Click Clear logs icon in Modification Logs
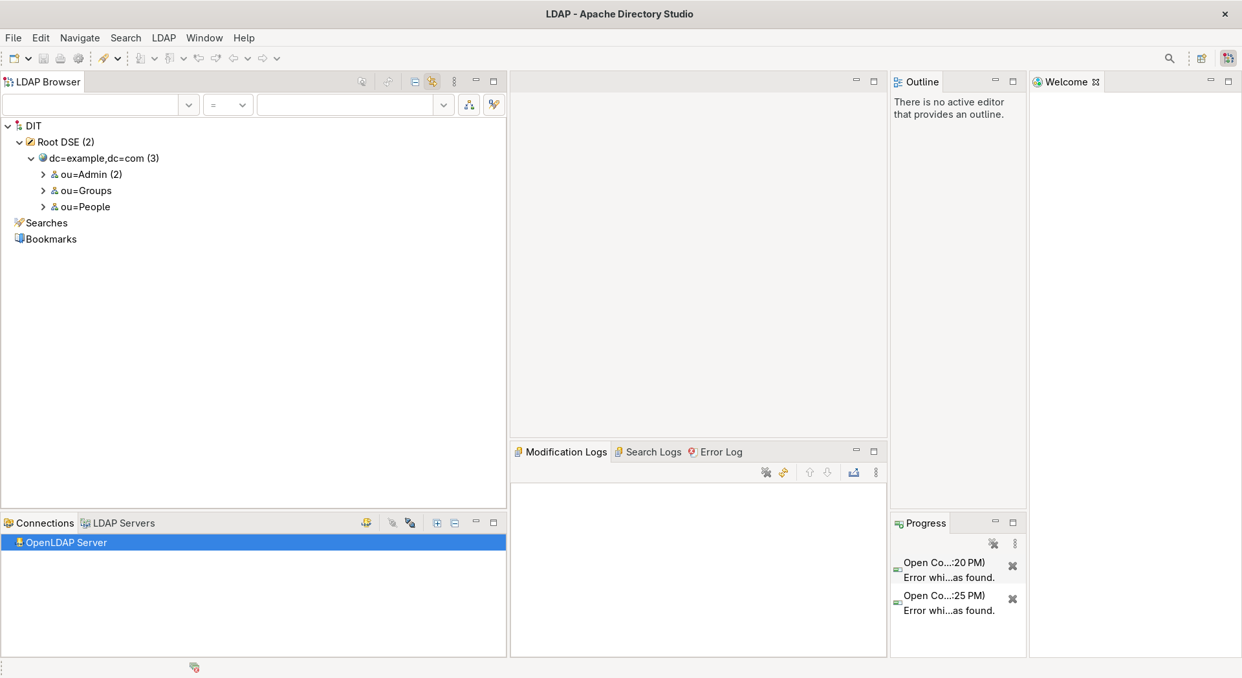This screenshot has height=678, width=1242. click(767, 473)
